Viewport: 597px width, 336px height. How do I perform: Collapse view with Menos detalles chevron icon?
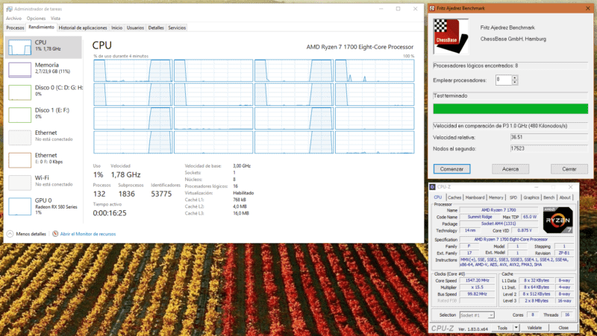pyautogui.click(x=10, y=234)
